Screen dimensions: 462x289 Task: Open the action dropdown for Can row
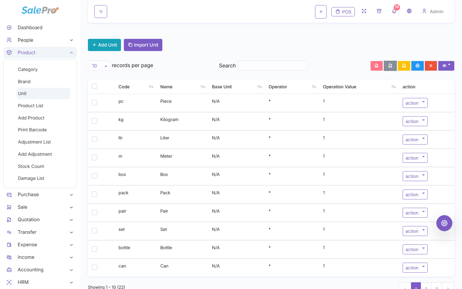[x=415, y=268]
